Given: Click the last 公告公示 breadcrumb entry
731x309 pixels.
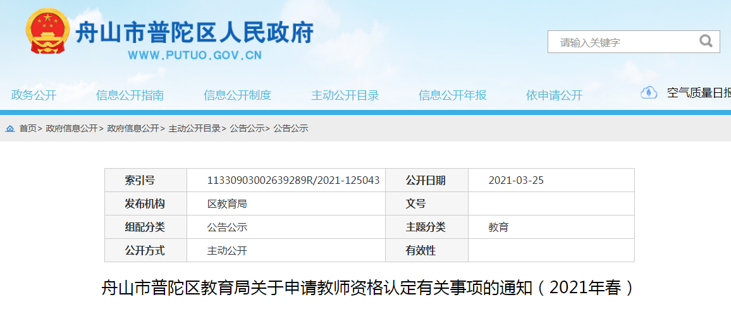Looking at the screenshot, I should pyautogui.click(x=290, y=129).
